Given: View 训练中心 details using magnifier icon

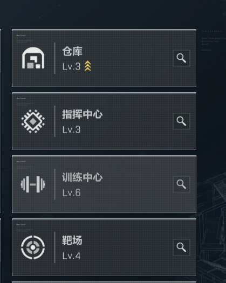Looking at the screenshot, I should [x=181, y=184].
